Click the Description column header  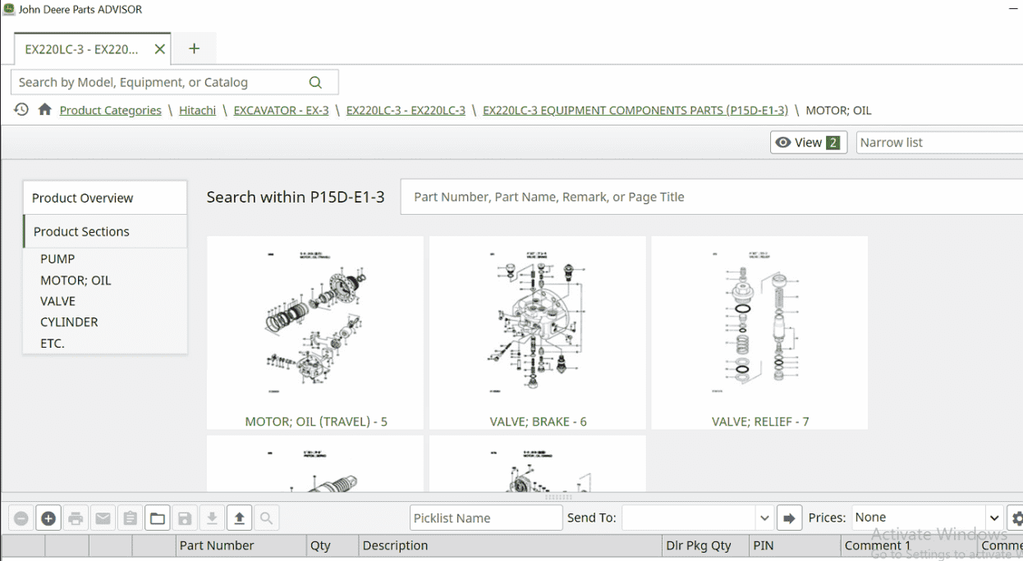(510, 545)
